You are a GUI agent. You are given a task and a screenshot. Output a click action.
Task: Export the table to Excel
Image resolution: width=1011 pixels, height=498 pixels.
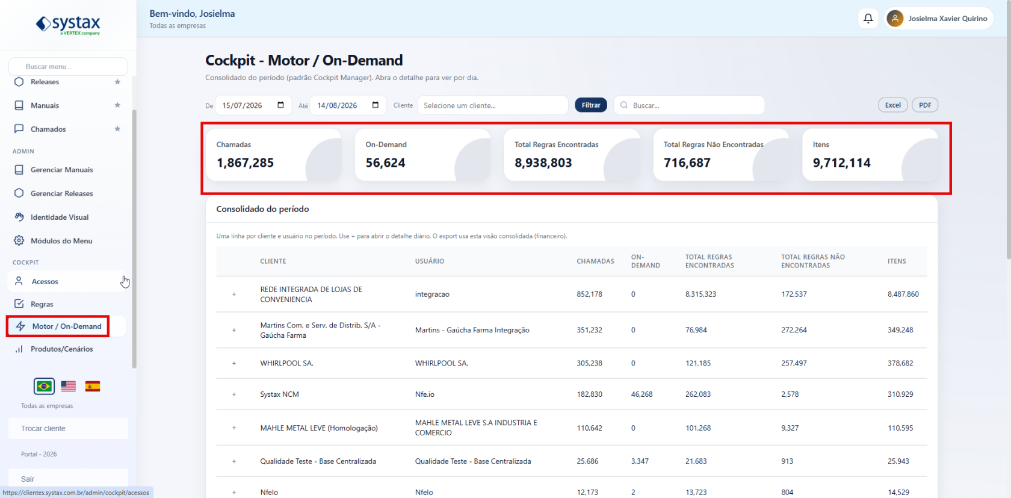coord(893,105)
